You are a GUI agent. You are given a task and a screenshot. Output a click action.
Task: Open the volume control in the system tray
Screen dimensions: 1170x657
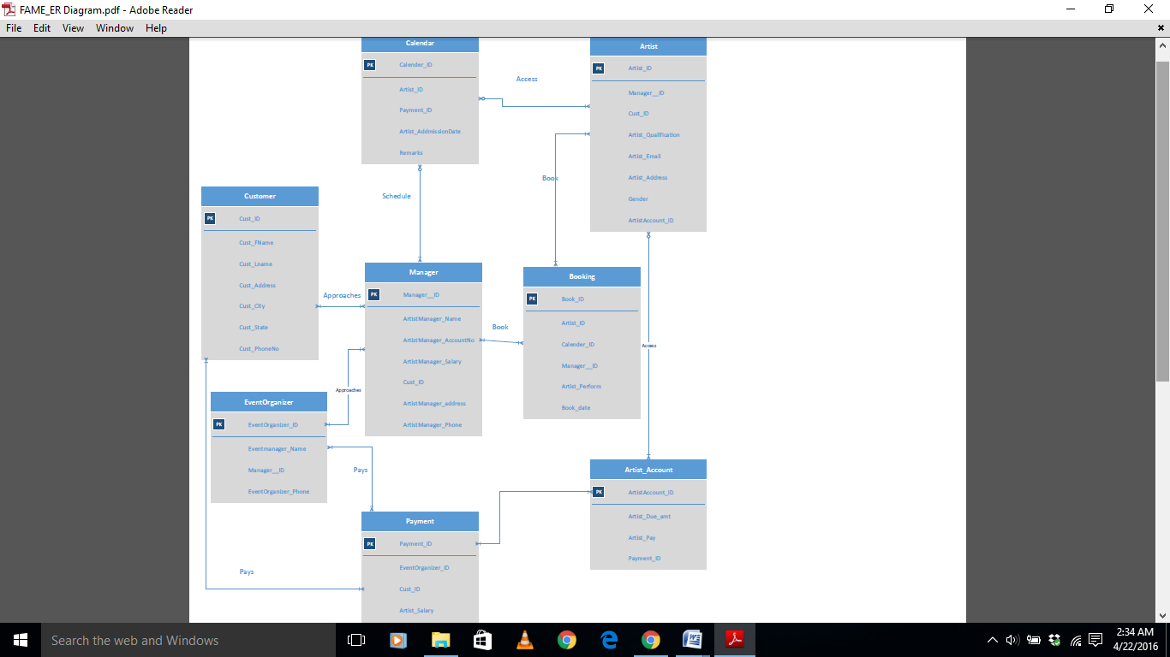1012,640
